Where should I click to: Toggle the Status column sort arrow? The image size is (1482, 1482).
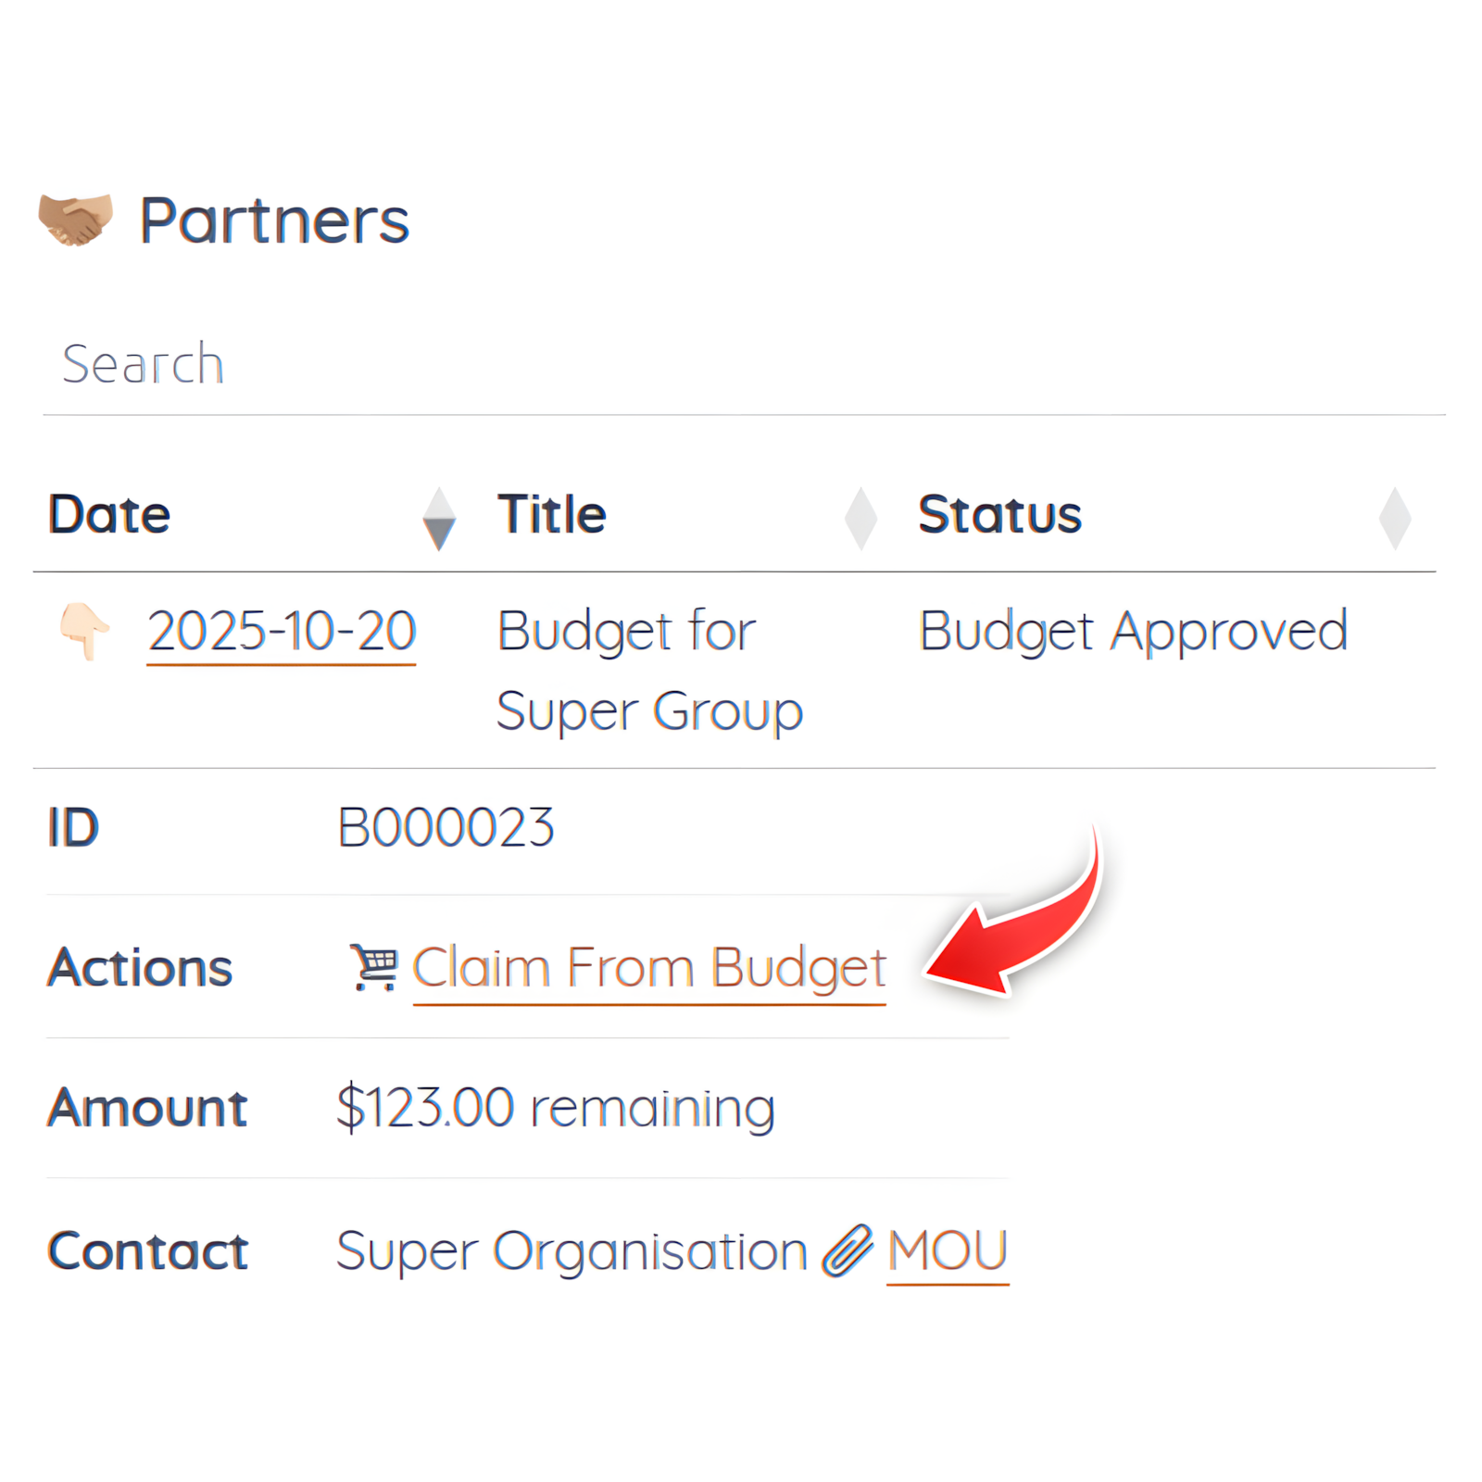(x=1394, y=519)
